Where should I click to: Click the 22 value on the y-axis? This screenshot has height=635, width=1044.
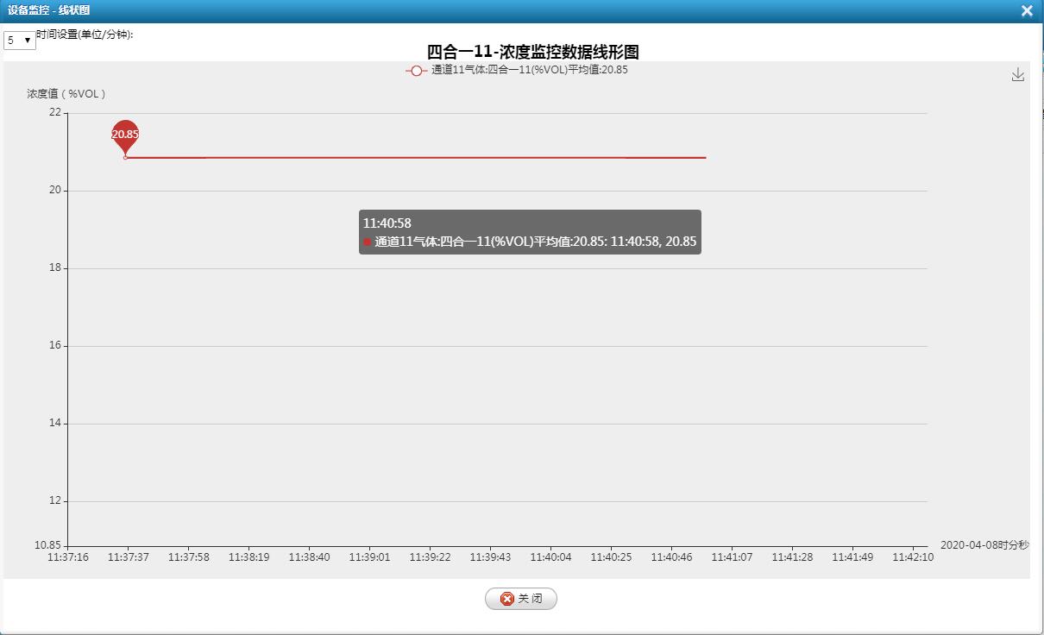point(55,112)
